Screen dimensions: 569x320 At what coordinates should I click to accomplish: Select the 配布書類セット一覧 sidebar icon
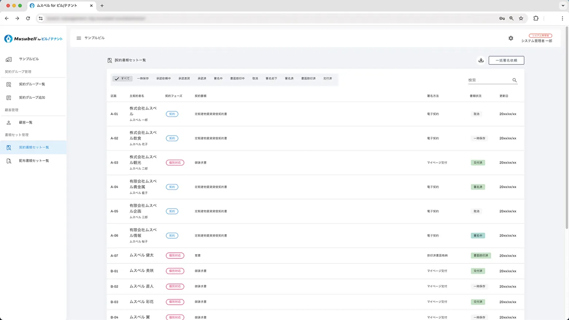click(8, 161)
